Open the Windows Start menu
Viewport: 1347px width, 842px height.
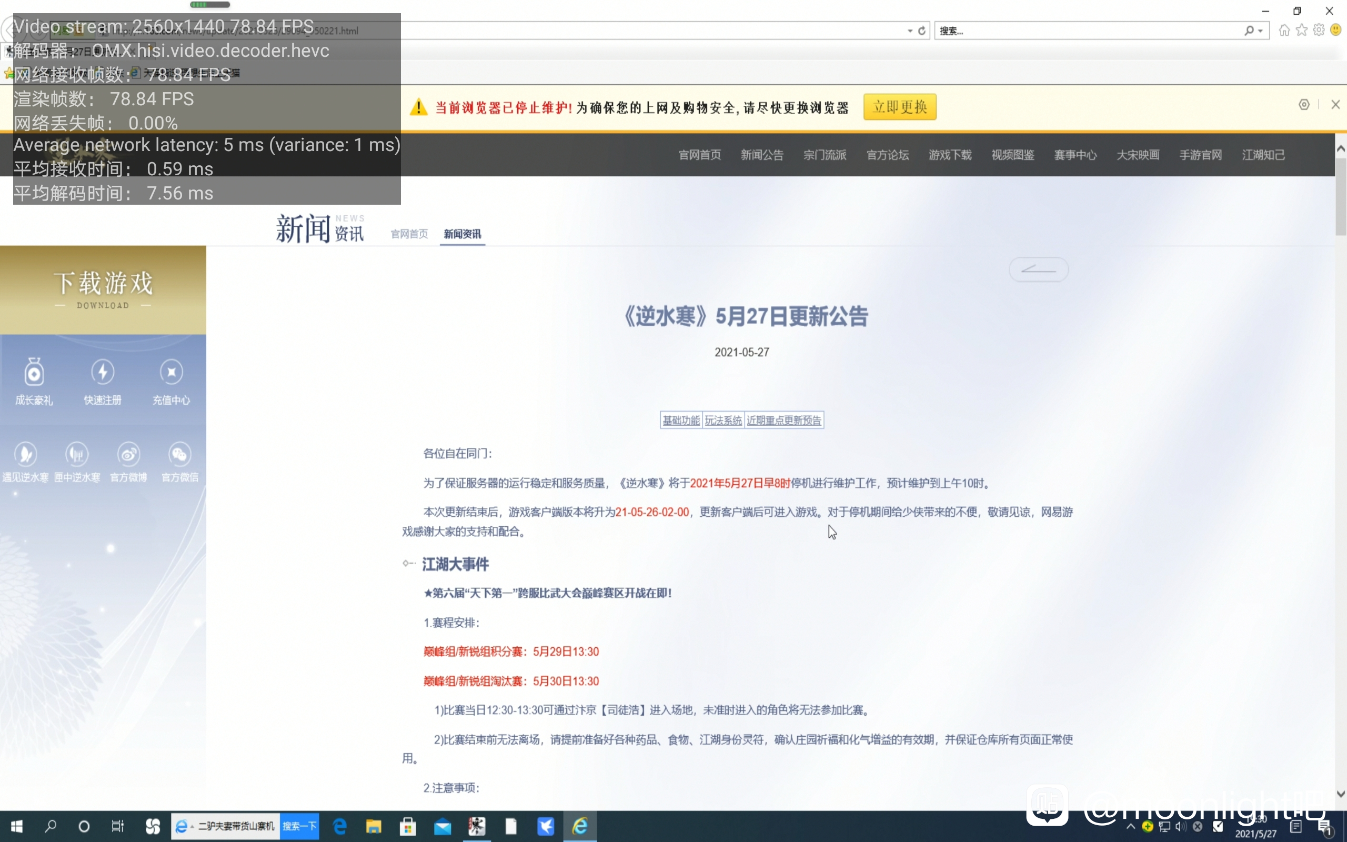(17, 826)
